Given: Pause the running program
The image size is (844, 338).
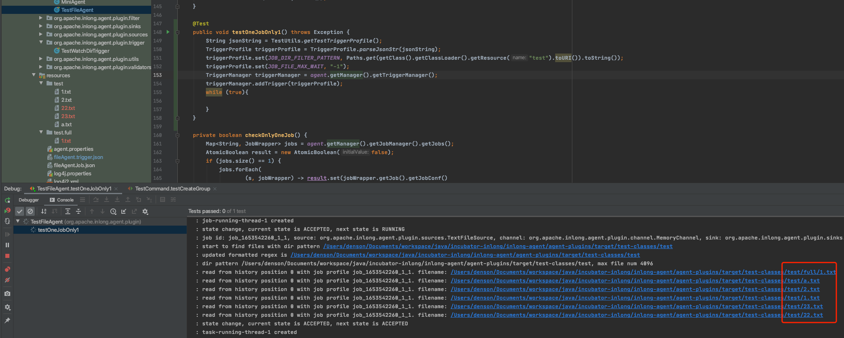Looking at the screenshot, I should (x=7, y=245).
